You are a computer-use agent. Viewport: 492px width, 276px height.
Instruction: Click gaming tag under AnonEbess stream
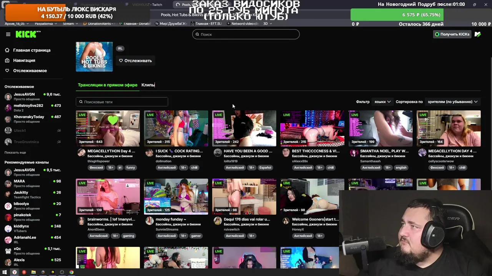(x=128, y=236)
